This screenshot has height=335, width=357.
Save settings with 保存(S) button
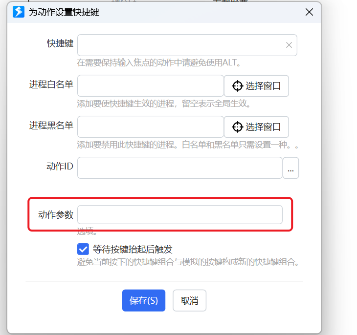coord(144,300)
